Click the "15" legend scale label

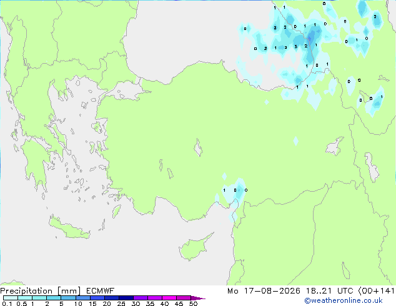click(92, 304)
